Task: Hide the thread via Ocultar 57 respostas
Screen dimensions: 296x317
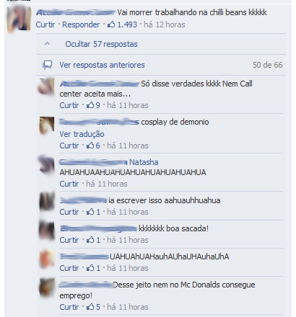Action: coord(101,44)
